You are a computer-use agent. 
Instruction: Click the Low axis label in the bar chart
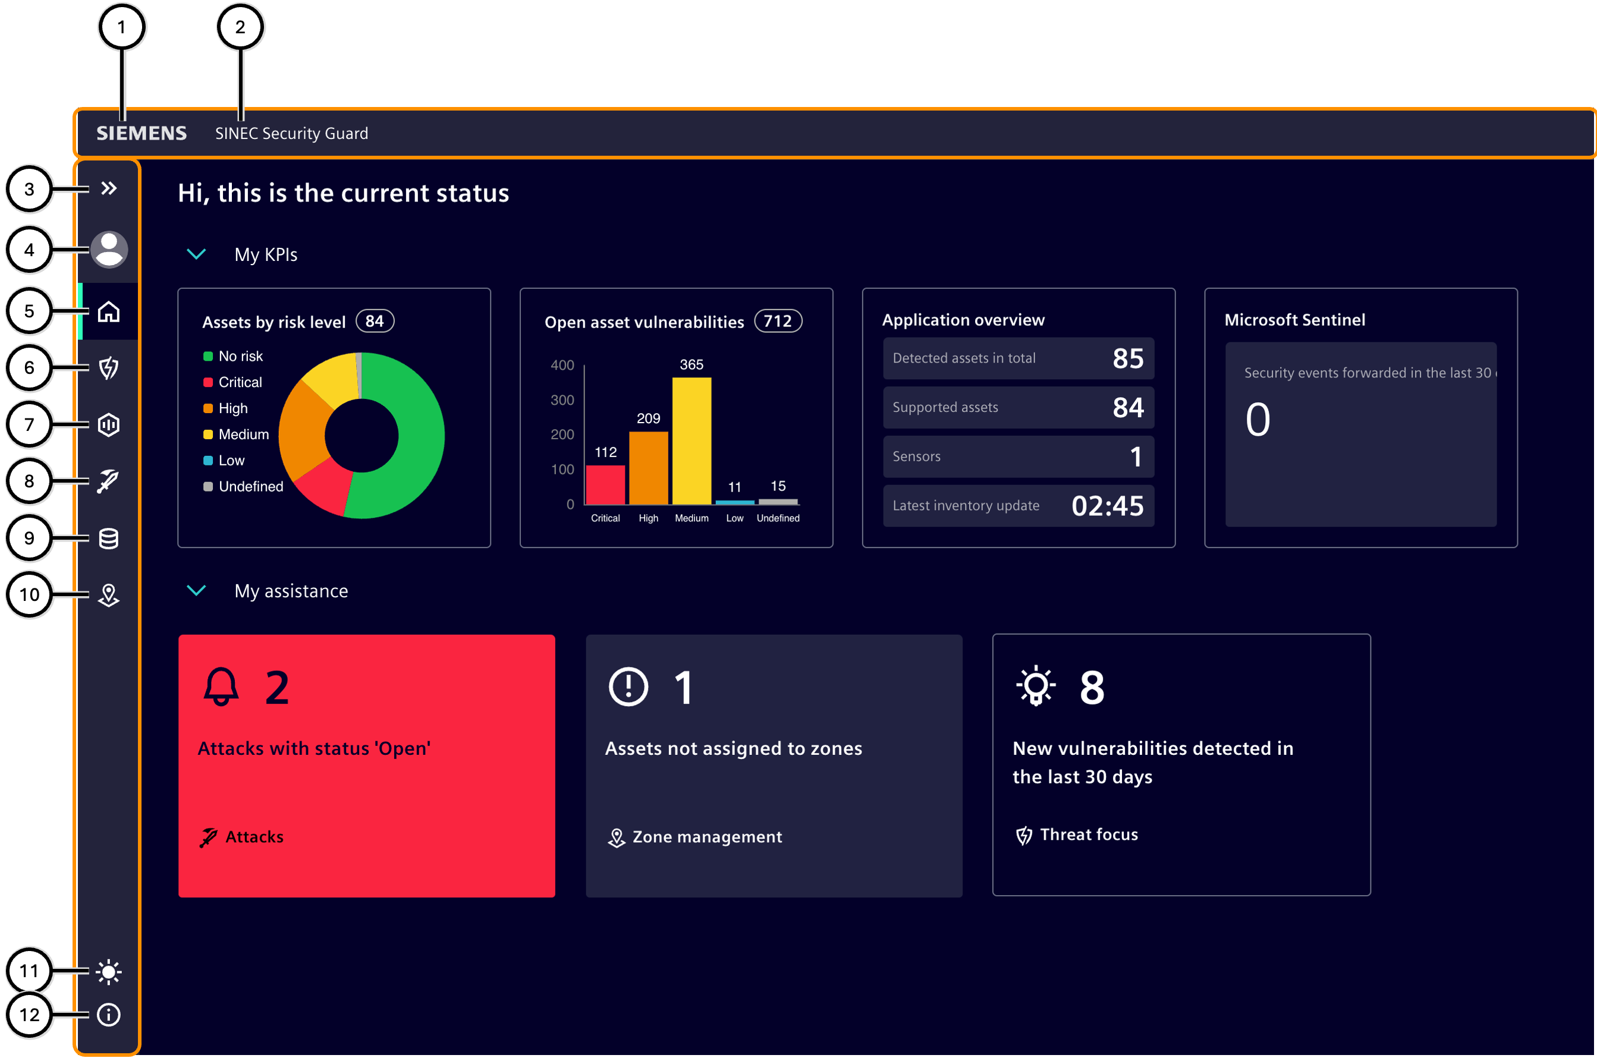(734, 518)
